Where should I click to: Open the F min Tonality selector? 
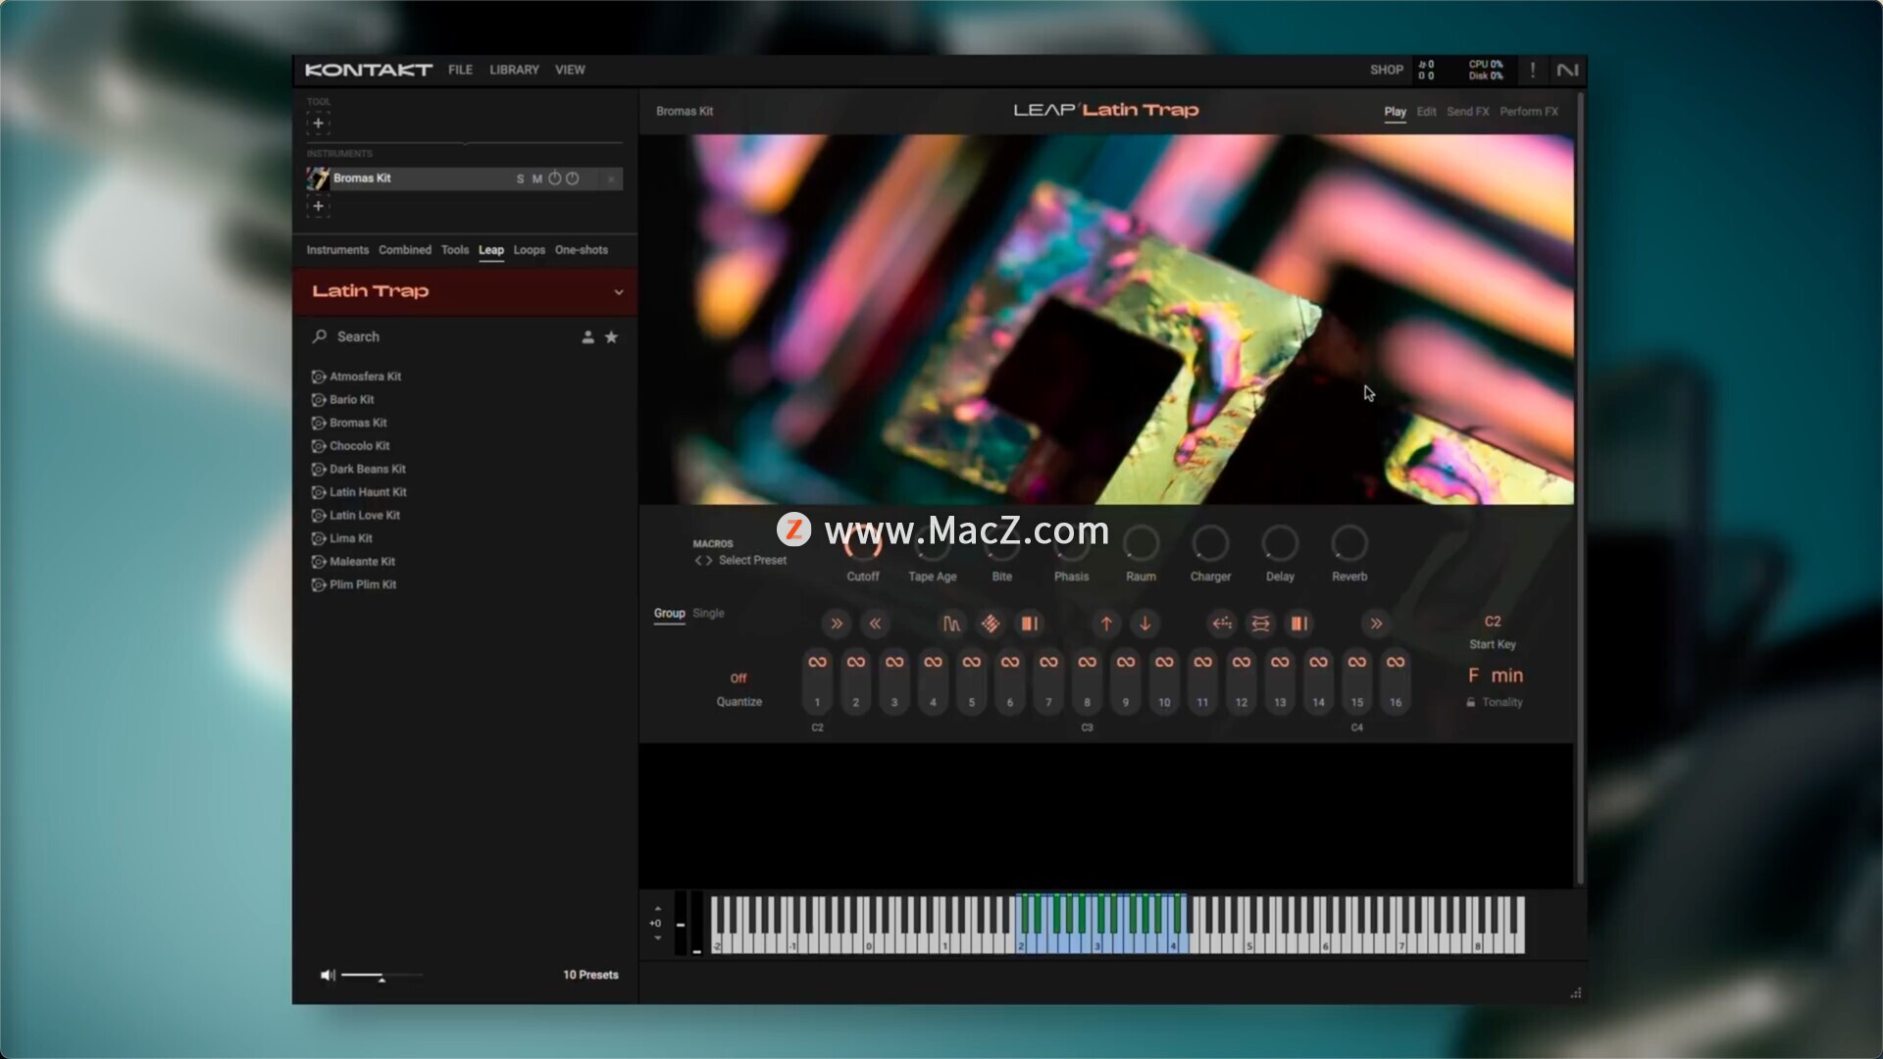click(1496, 676)
